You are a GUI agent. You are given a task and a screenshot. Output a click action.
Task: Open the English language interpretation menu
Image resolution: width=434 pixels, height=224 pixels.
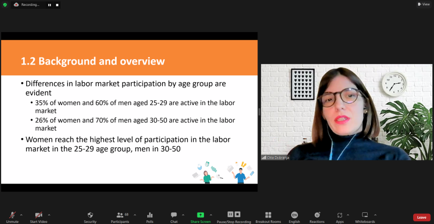[294, 215]
